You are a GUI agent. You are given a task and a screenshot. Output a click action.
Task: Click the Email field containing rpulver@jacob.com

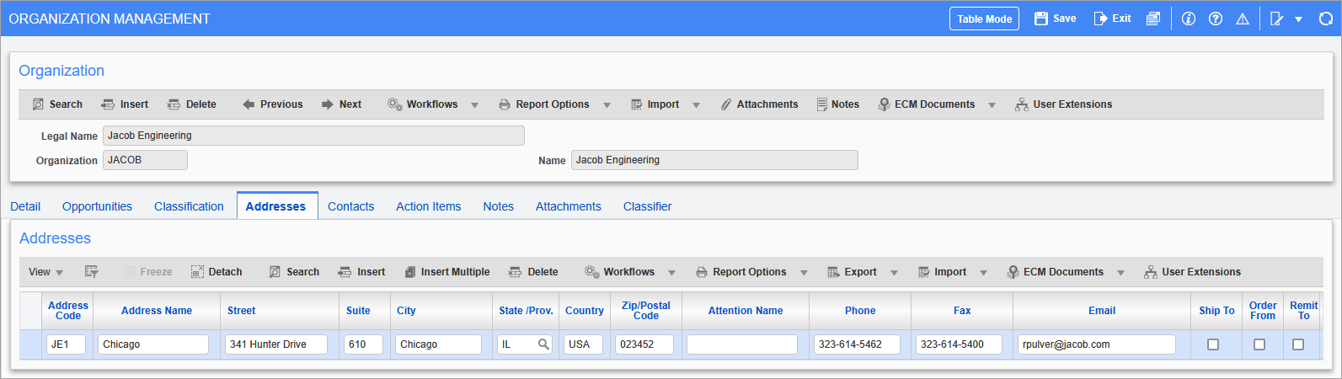click(x=1095, y=344)
